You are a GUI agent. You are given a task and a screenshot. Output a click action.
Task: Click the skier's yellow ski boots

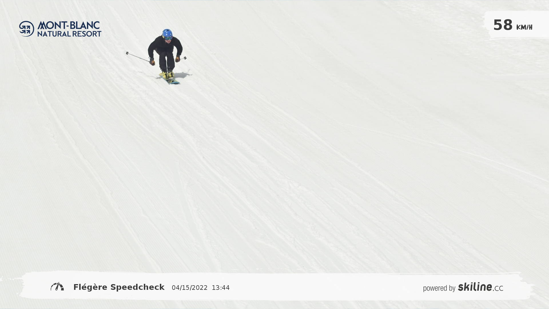(167, 75)
